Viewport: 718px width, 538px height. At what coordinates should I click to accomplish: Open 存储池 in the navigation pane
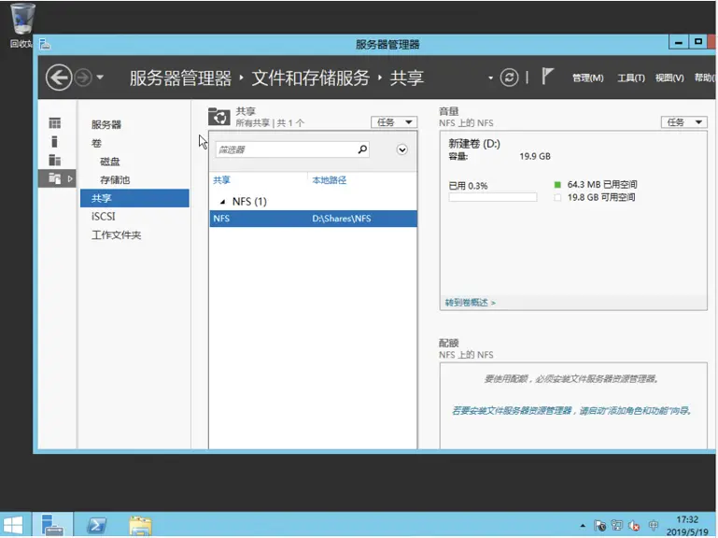click(115, 179)
